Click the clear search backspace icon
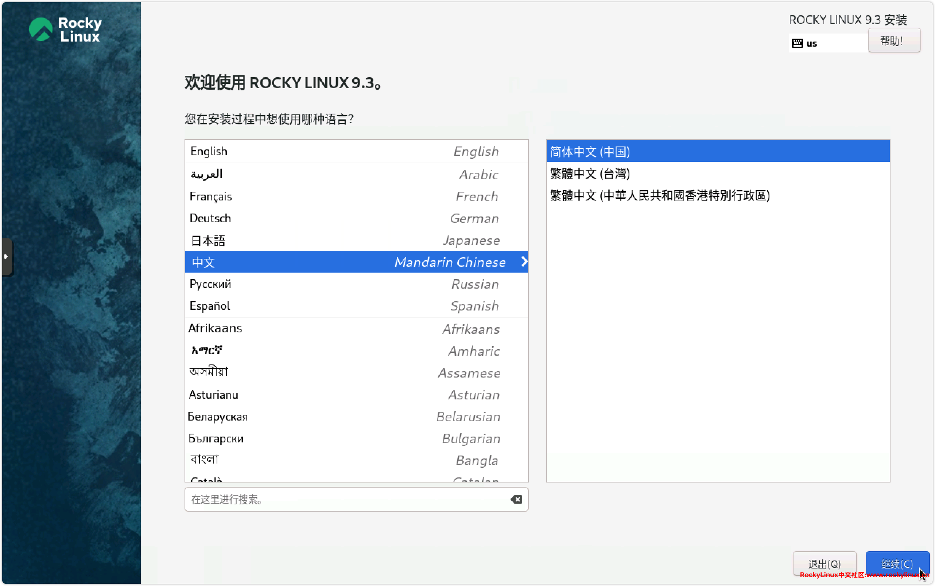Image resolution: width=935 pixels, height=586 pixels. coord(516,499)
